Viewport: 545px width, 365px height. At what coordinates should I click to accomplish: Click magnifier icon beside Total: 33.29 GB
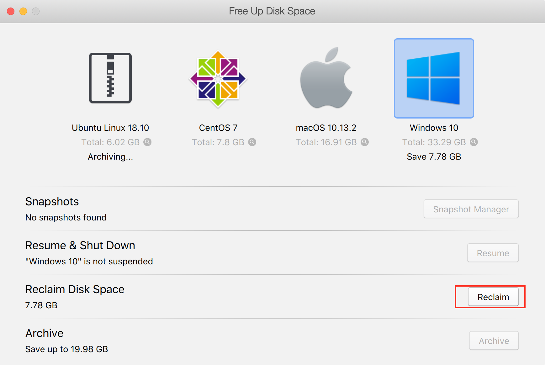tap(474, 142)
